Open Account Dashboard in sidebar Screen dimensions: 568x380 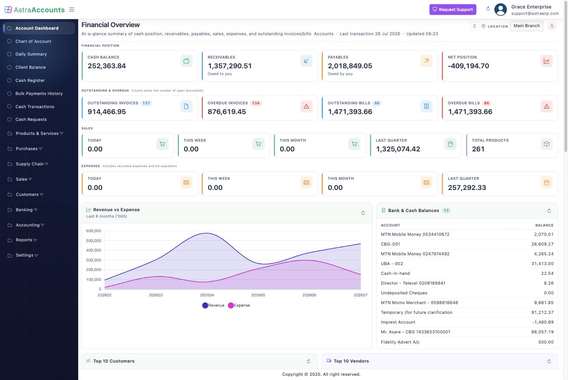click(x=39, y=28)
